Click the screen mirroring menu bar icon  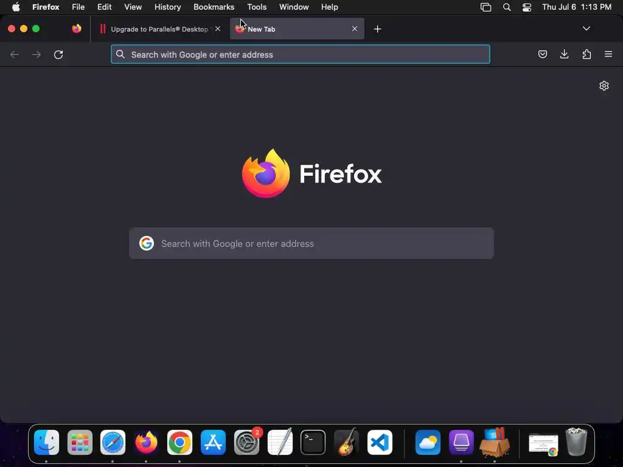coord(486,7)
